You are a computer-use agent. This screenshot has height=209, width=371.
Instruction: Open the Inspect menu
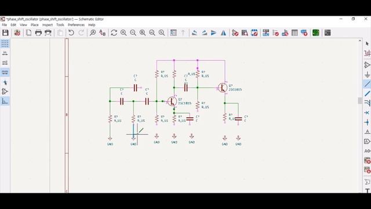click(x=48, y=24)
